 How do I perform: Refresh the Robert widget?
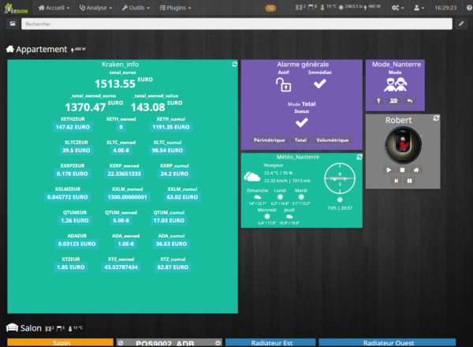(x=435, y=118)
